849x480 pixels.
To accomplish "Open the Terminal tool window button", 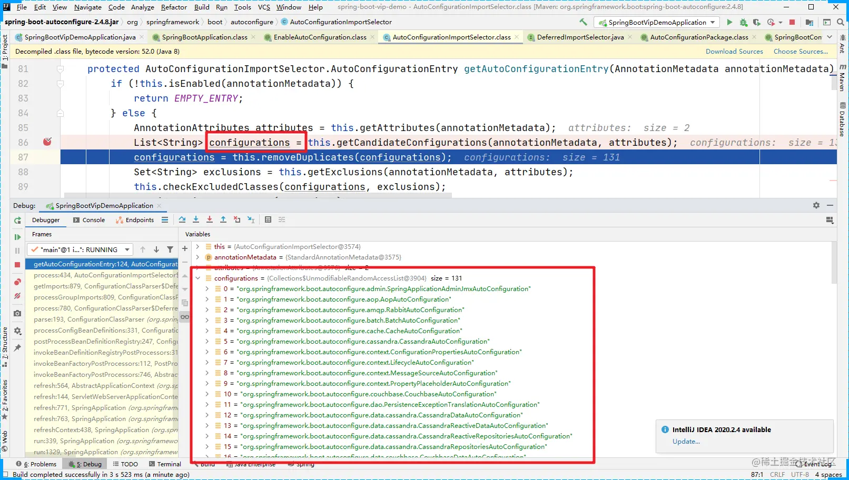I will click(x=165, y=464).
